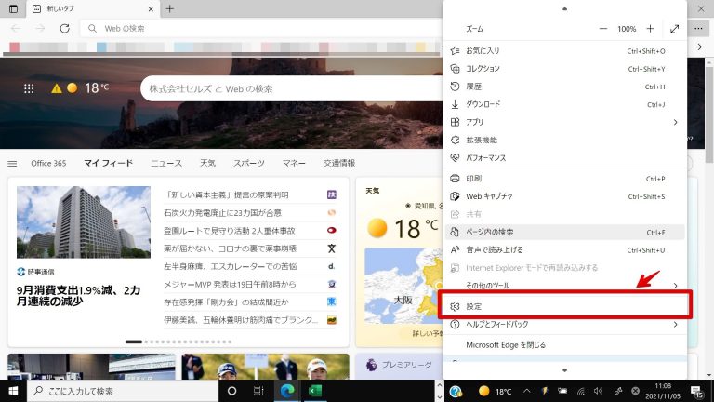Click the printer icon
The image size is (714, 402).
pyautogui.click(x=455, y=179)
